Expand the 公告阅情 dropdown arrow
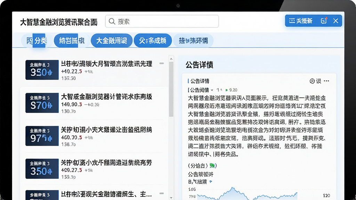Screen dimensions: 356x200 (x=212, y=90)
